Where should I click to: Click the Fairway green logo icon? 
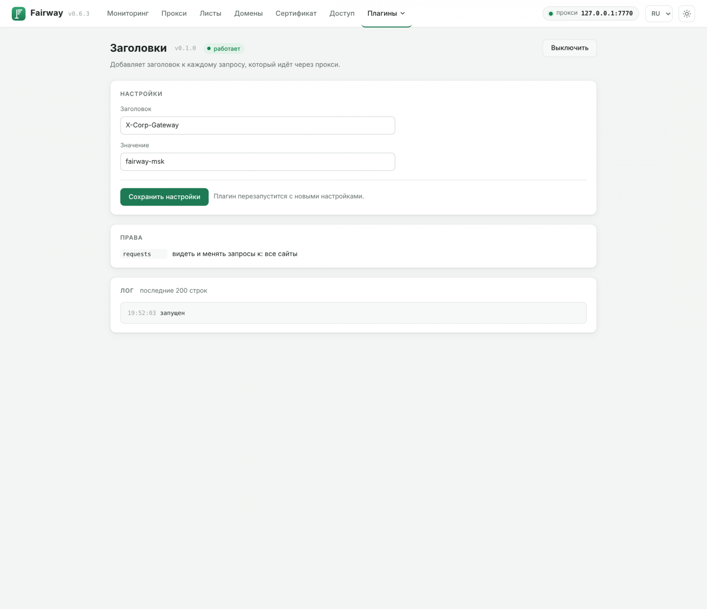[x=19, y=14]
